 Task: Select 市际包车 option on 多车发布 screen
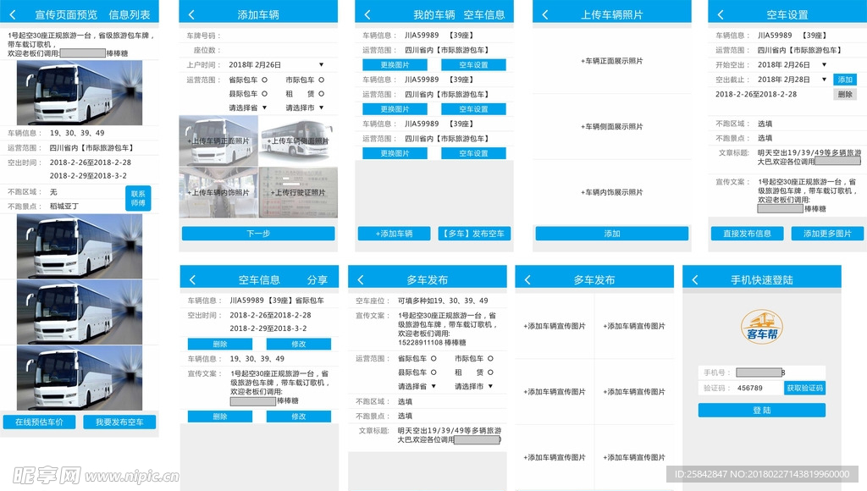[x=489, y=358]
